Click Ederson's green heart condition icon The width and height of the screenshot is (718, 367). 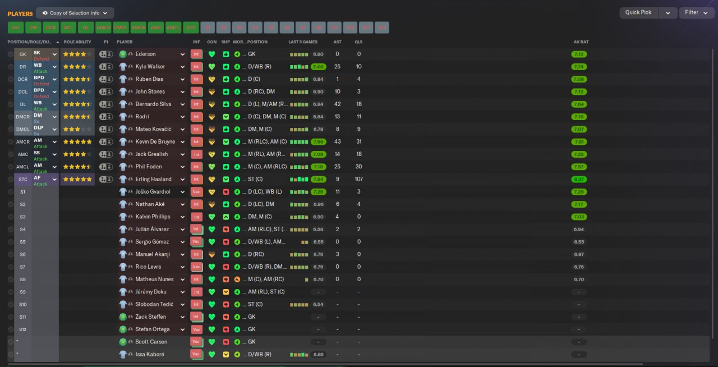tap(211, 54)
